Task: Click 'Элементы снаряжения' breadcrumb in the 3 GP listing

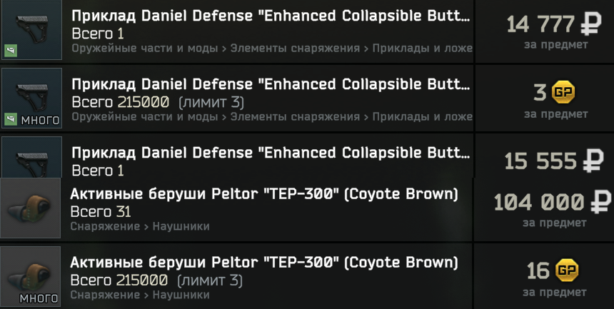Action: coord(295,117)
